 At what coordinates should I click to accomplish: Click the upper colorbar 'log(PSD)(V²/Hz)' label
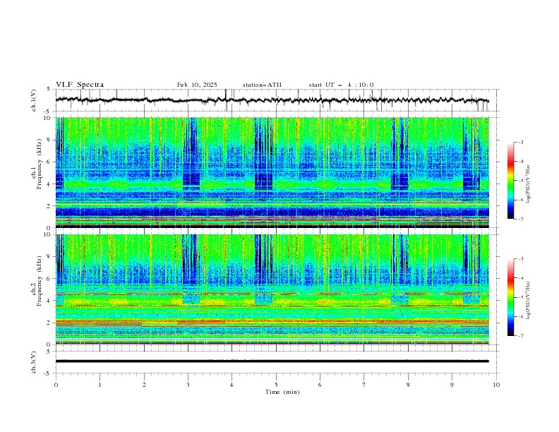529,184
